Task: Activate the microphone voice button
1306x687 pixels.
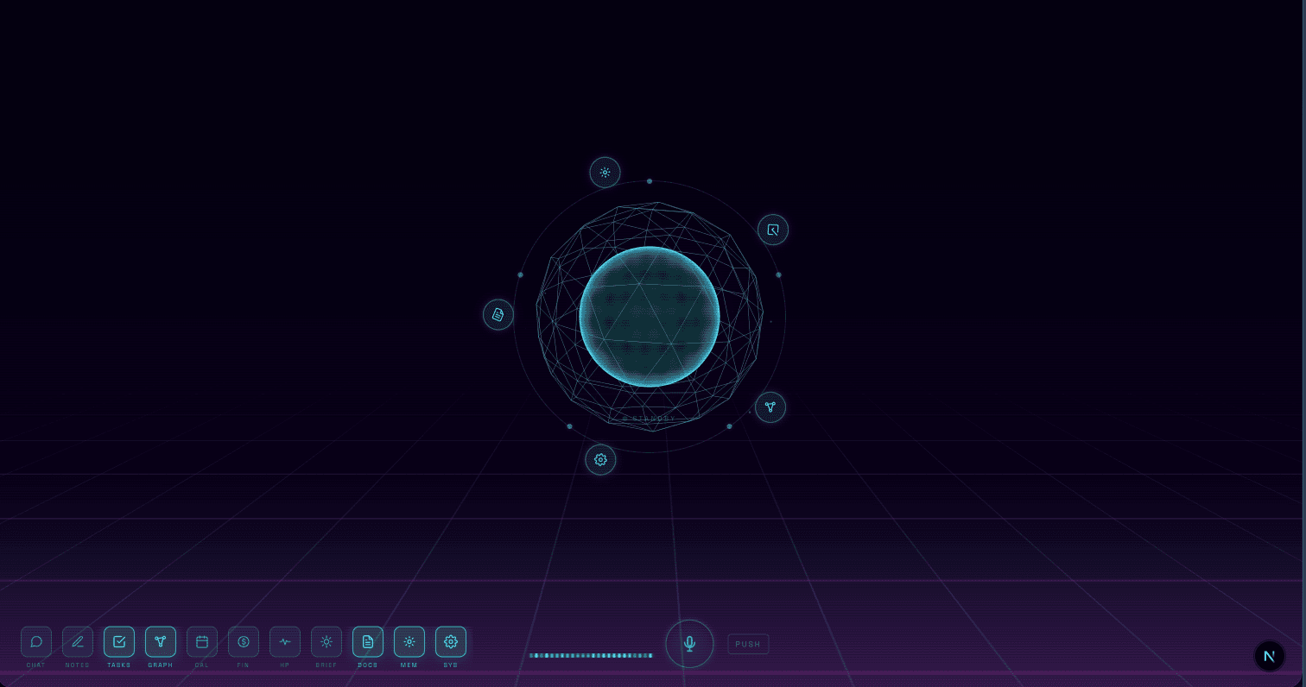Action: [x=689, y=644]
